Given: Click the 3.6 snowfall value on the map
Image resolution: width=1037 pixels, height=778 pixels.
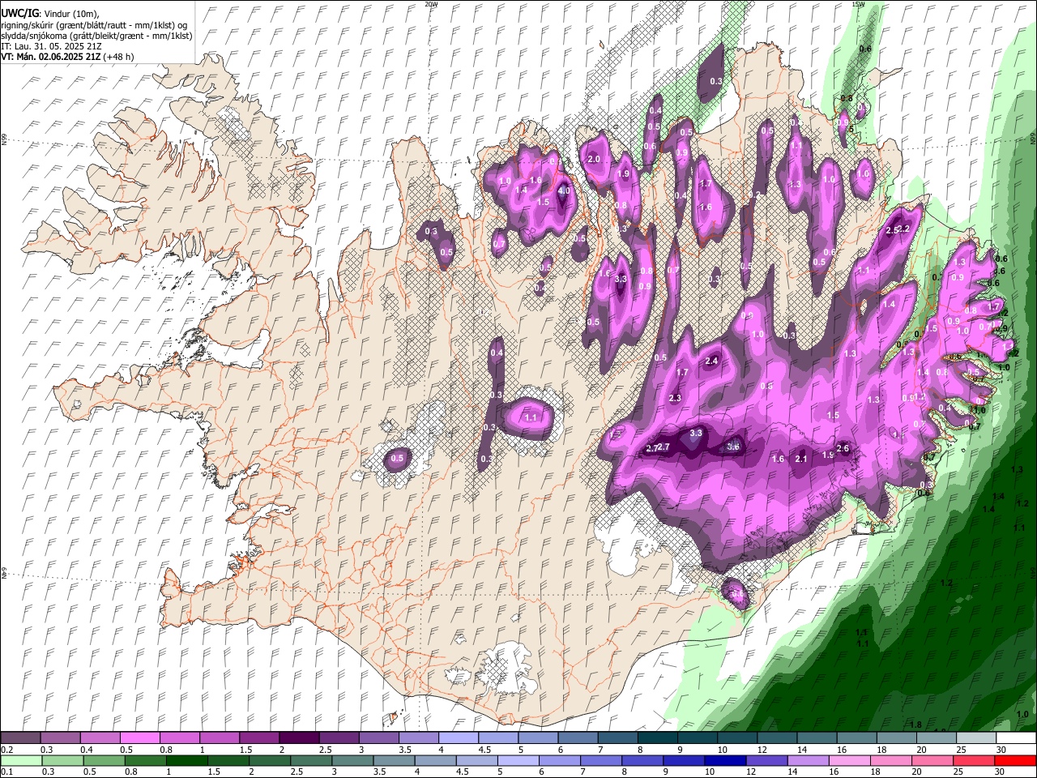Looking at the screenshot, I should [734, 447].
